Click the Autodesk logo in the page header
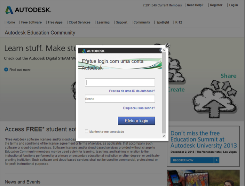This screenshot has height=186, width=245. [x=28, y=10]
